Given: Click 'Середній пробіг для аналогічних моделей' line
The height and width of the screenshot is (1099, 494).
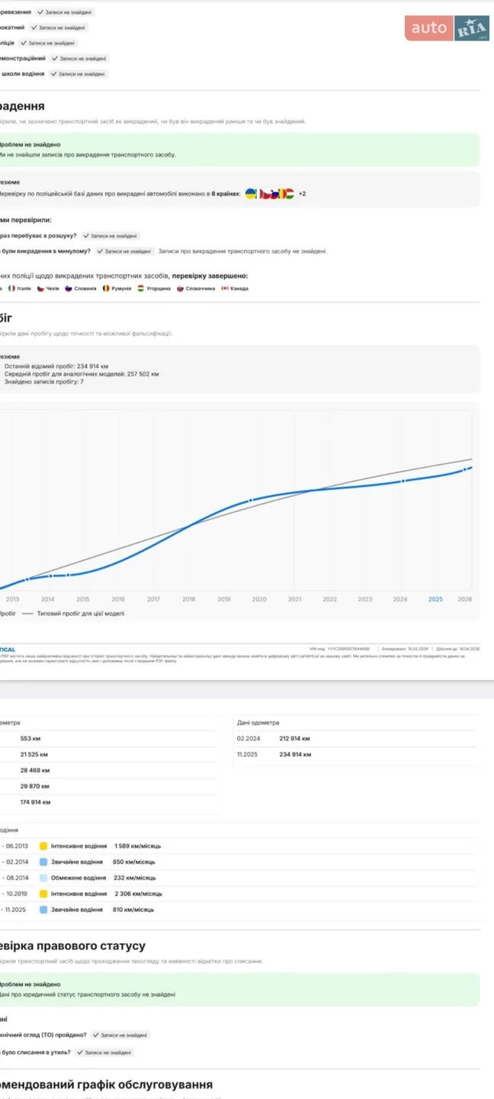Looking at the screenshot, I should pos(82,374).
